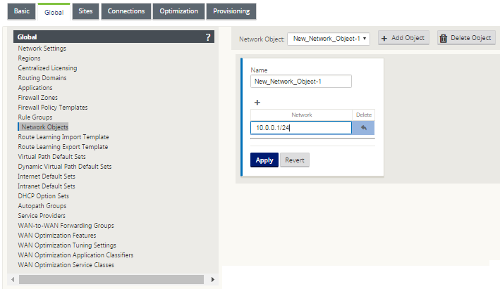Open the Global help question mark

[208, 37]
